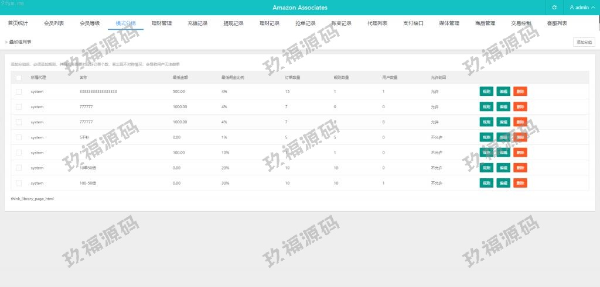Click the refresh icon in the top bar

coord(554,8)
